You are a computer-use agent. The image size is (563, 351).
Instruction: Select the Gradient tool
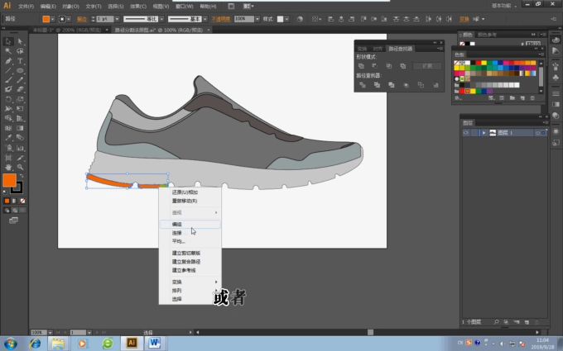coord(20,128)
